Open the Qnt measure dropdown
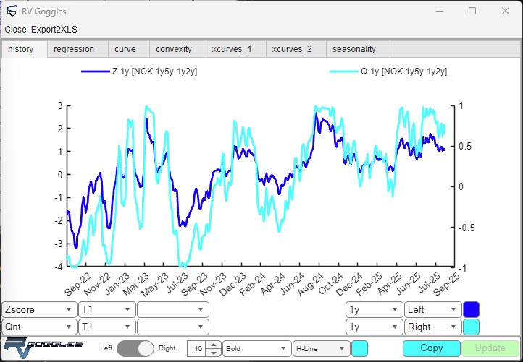The width and height of the screenshot is (523, 362). [39, 327]
